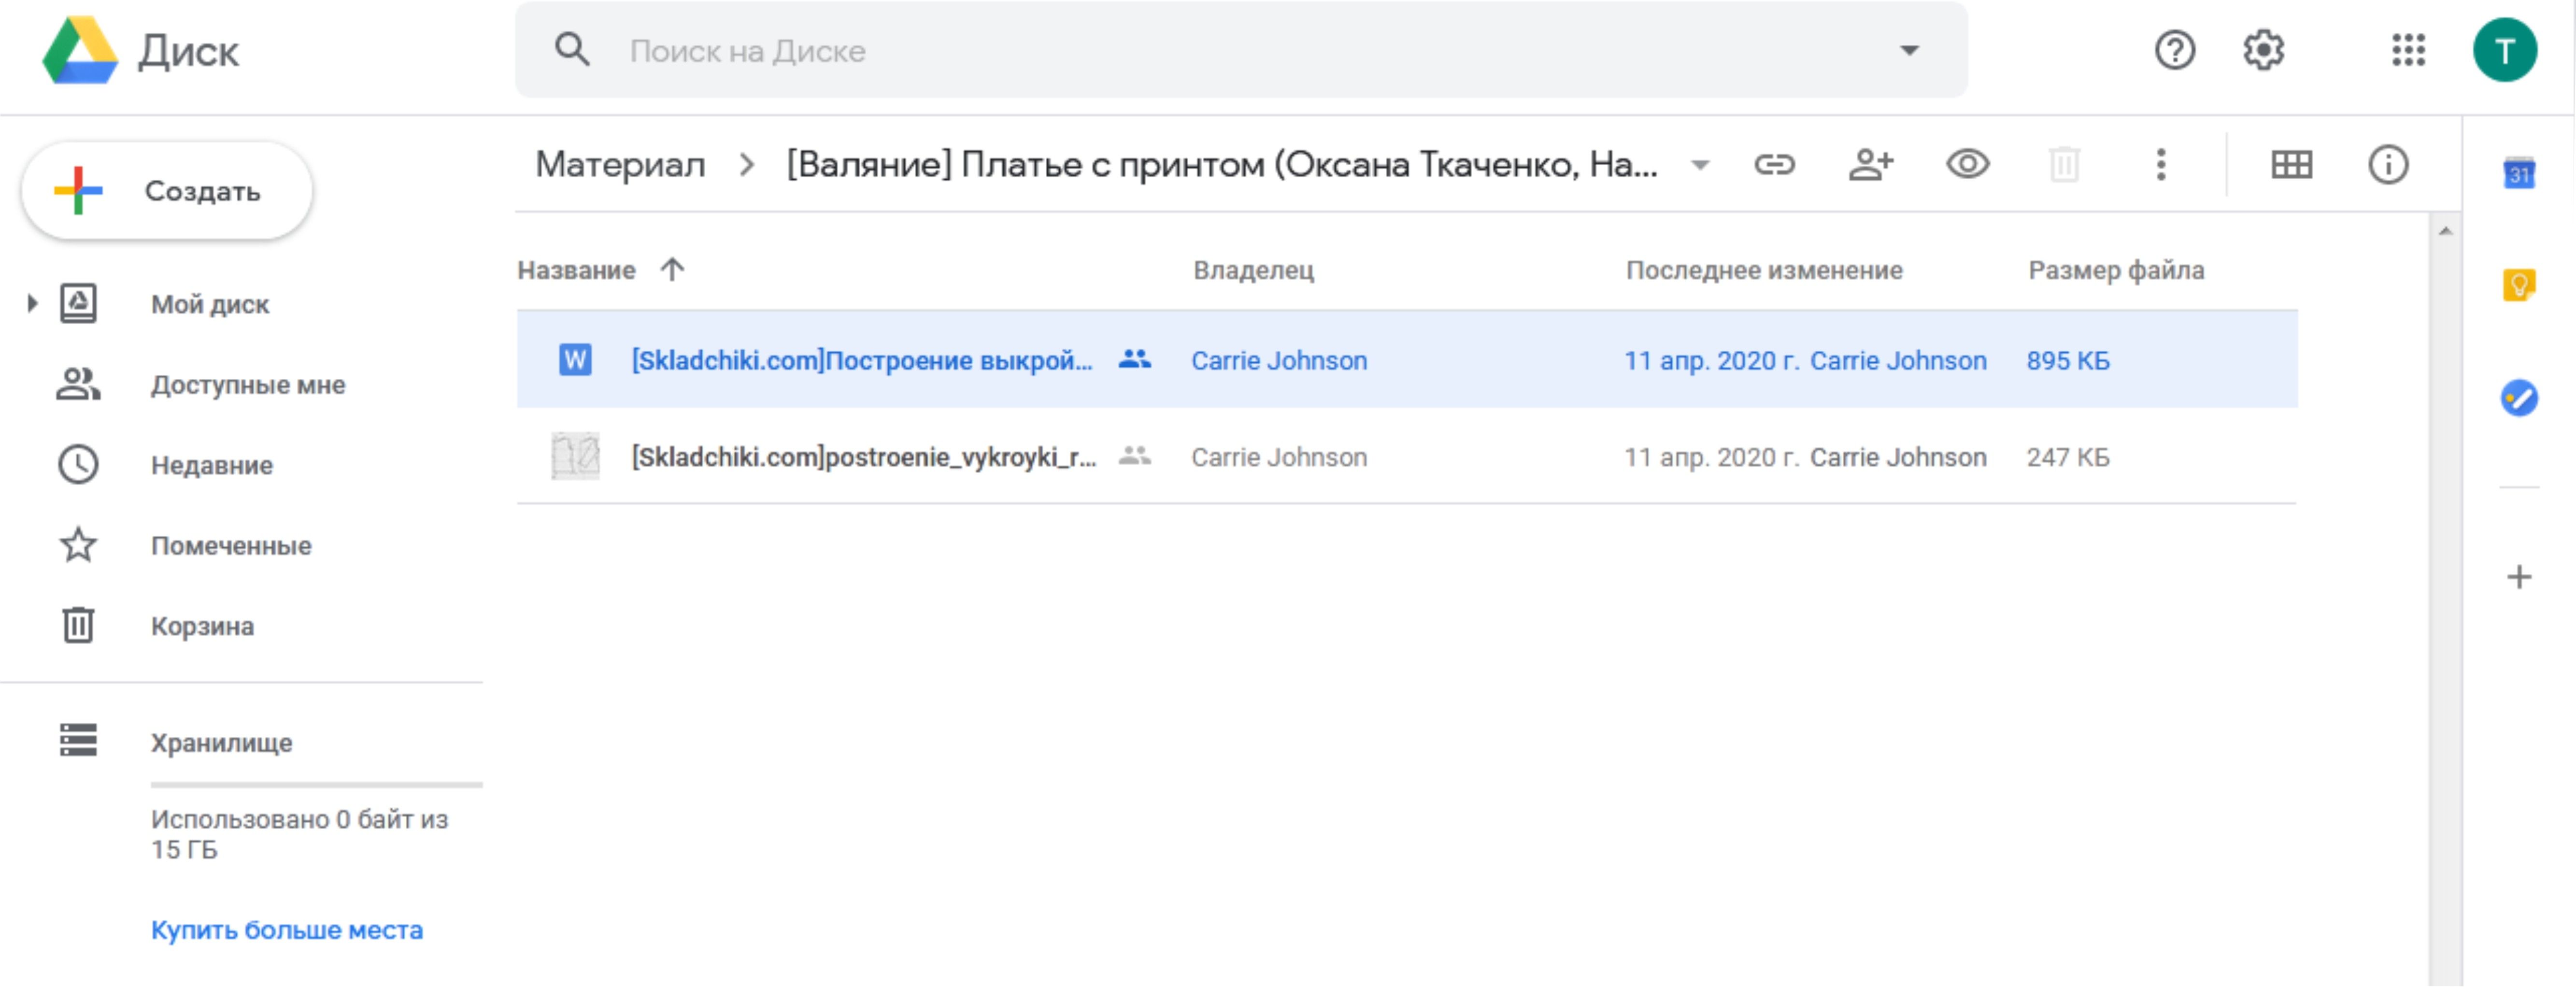Click the storage usage progress bar
Image resolution: width=2576 pixels, height=987 pixels.
[x=316, y=785]
